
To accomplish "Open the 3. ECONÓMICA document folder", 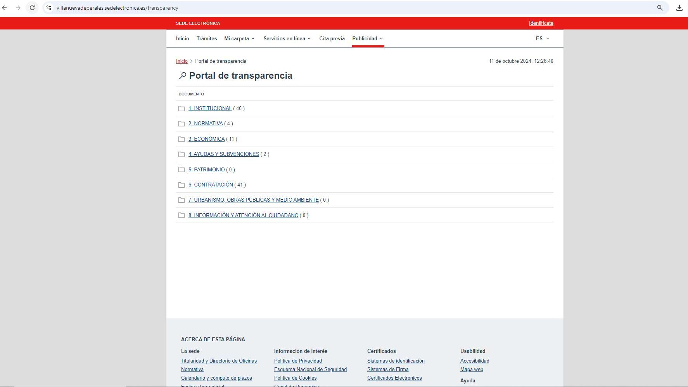I will point(206,139).
